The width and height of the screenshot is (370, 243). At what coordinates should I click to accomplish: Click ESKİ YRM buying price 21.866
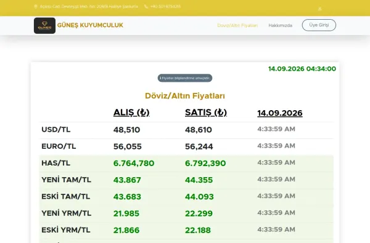(x=126, y=230)
